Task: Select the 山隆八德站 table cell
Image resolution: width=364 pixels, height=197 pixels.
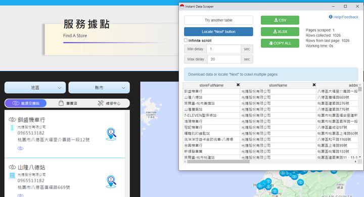Action: (x=211, y=97)
